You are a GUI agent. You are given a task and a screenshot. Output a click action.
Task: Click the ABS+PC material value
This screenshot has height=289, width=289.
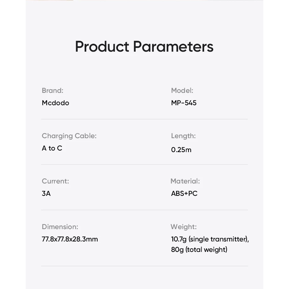pos(184,194)
